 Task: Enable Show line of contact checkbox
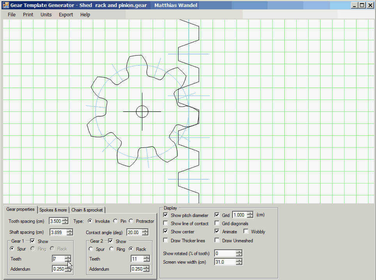(x=166, y=224)
